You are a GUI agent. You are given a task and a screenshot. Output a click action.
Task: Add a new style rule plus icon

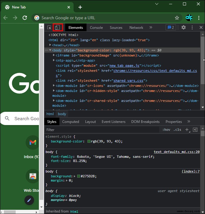pos(187,130)
